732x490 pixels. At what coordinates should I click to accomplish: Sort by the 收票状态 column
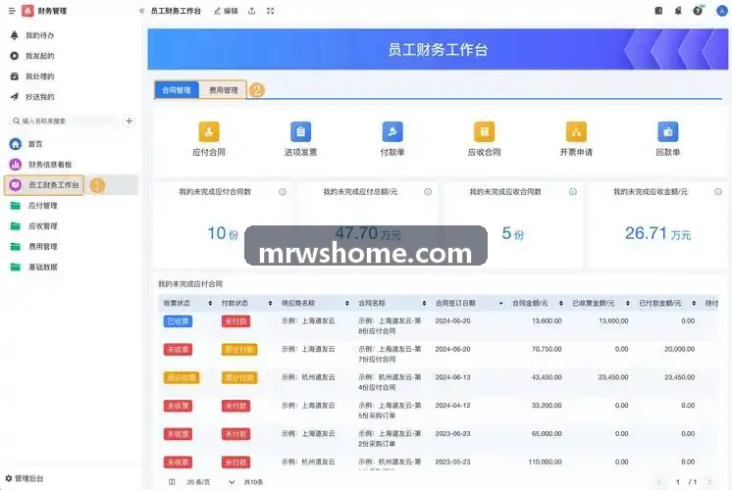(x=210, y=303)
